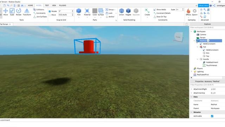
Task: Click the Undo arrow in title toolbar
Action: coord(8,6)
